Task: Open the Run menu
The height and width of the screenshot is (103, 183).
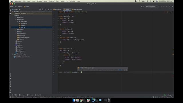Action: 57,1
